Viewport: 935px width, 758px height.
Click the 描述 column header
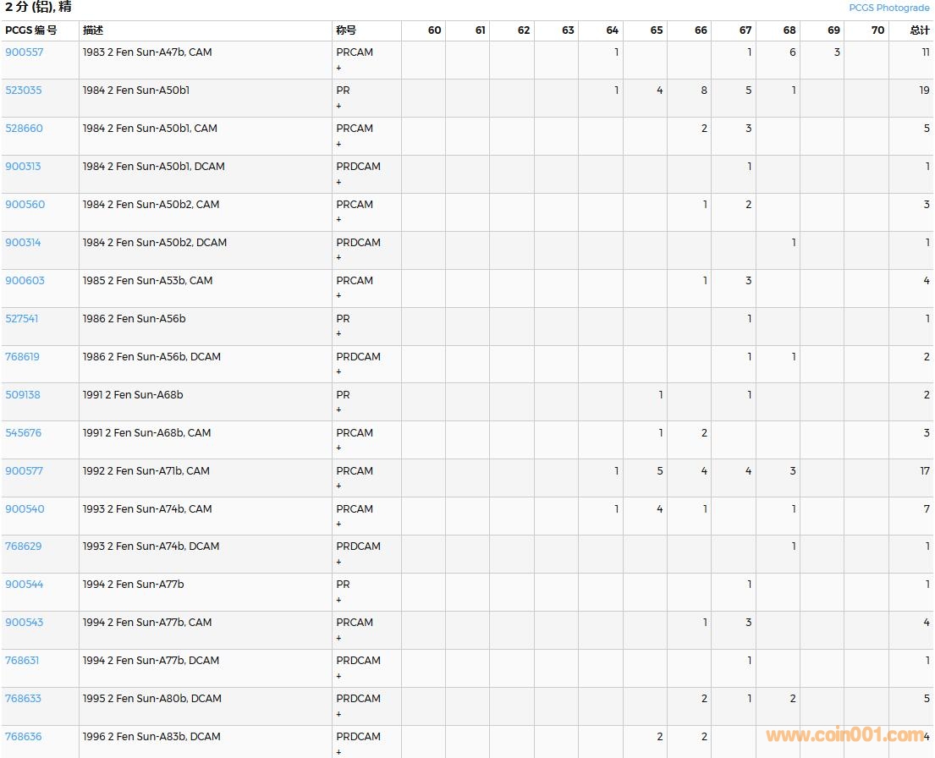[x=93, y=30]
